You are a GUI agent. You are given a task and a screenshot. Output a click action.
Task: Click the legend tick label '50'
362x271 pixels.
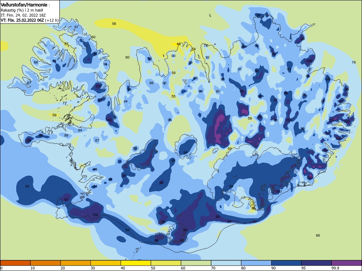pyautogui.click(x=153, y=268)
